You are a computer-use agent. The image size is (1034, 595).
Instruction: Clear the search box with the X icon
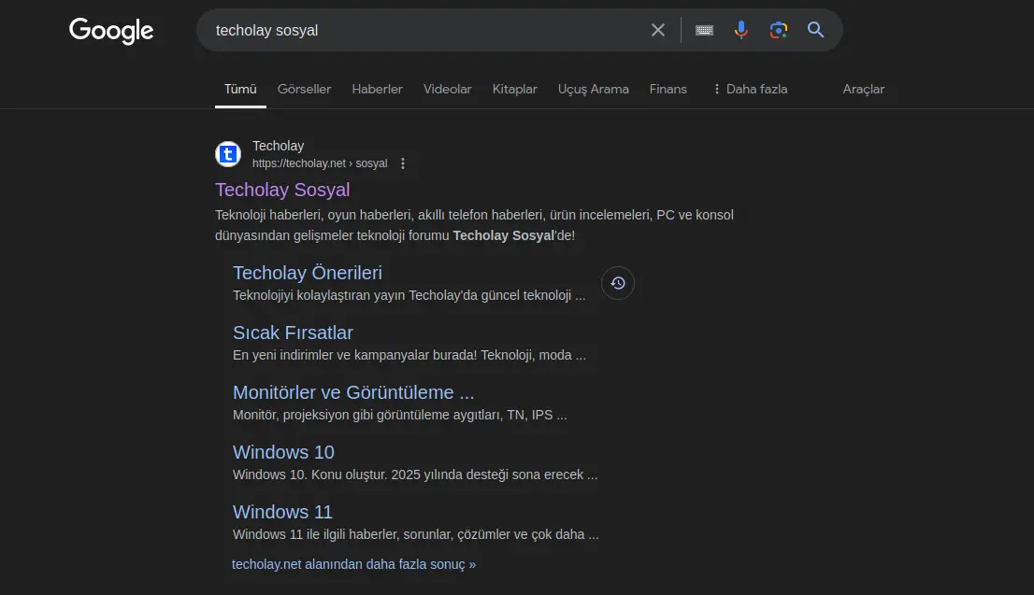(657, 30)
